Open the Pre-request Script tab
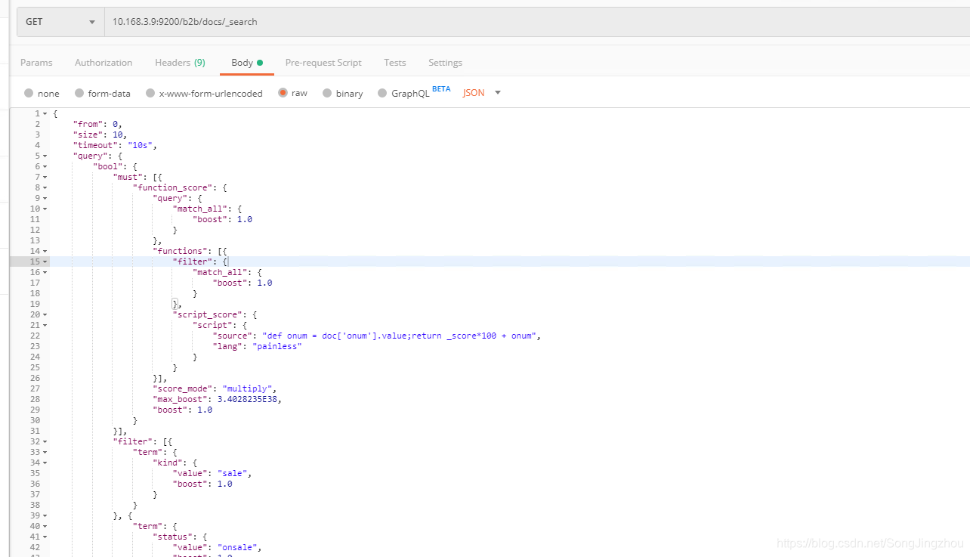The width and height of the screenshot is (970, 557). [323, 62]
